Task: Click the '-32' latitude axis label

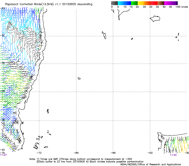Action: 2,35
